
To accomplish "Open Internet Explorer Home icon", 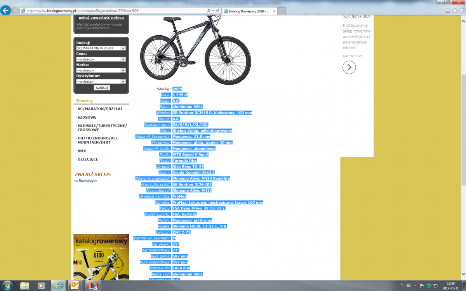I will tap(448, 11).
